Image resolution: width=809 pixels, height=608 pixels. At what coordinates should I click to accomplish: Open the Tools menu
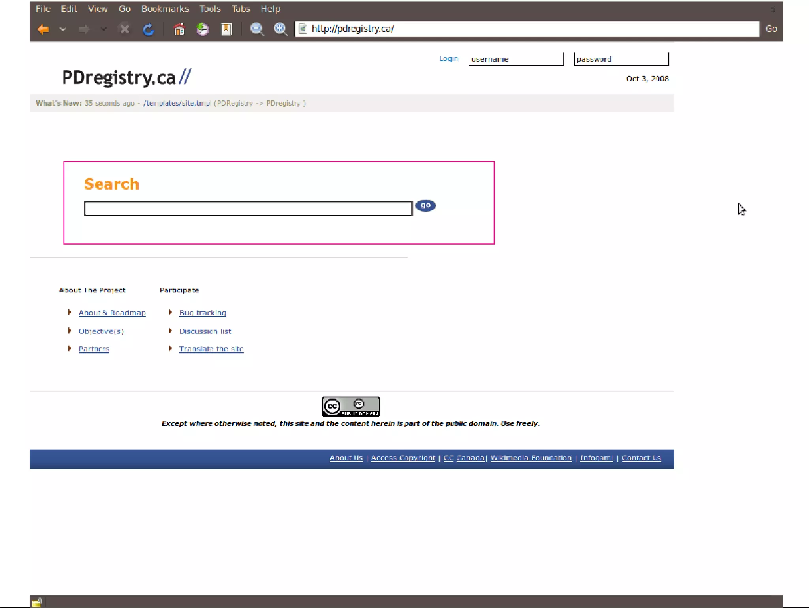click(210, 9)
